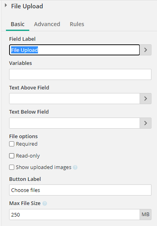Click the Text Above Field input

click(74, 99)
